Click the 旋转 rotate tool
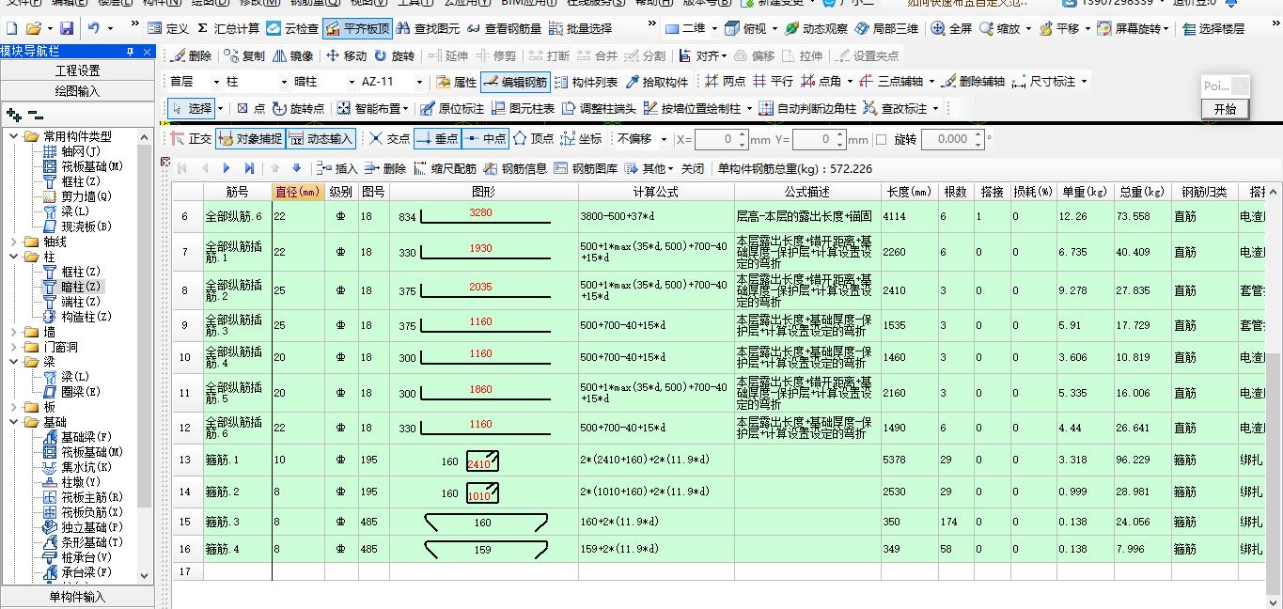 click(x=395, y=56)
